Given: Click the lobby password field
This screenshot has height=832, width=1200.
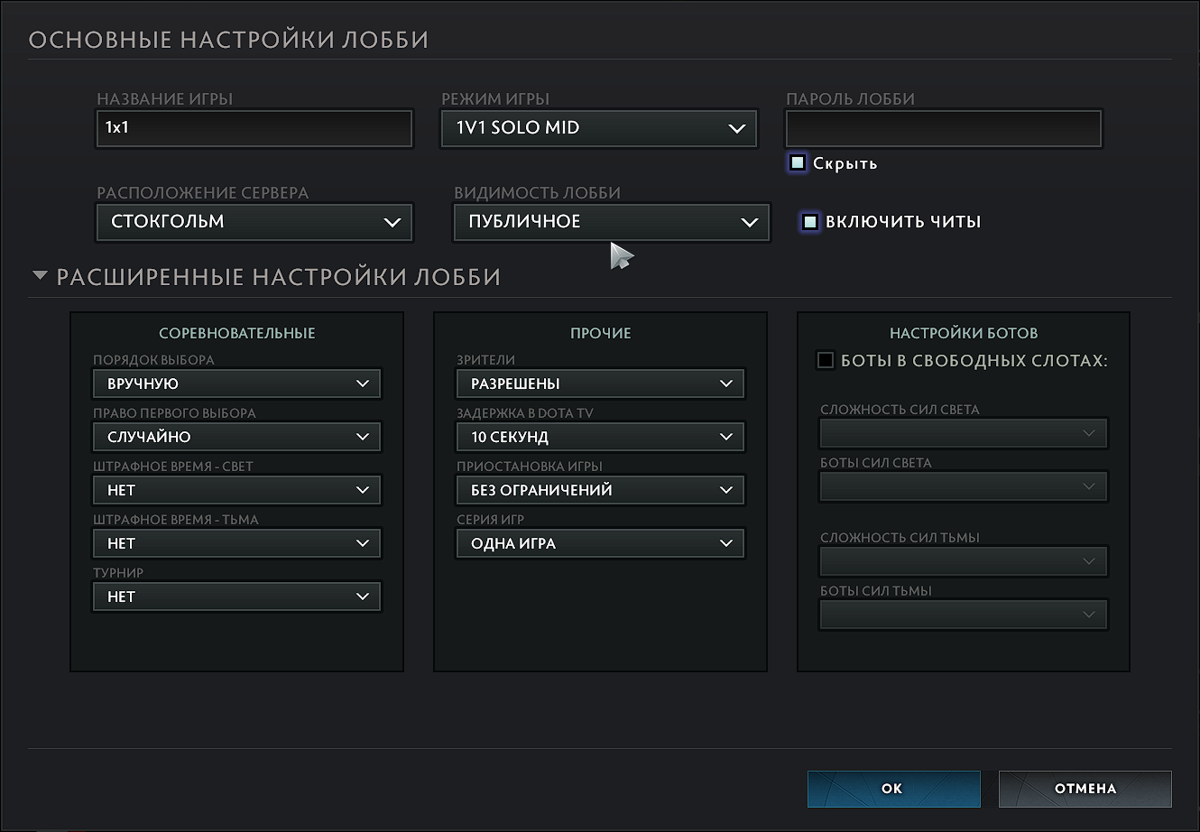Looking at the screenshot, I should pyautogui.click(x=944, y=128).
